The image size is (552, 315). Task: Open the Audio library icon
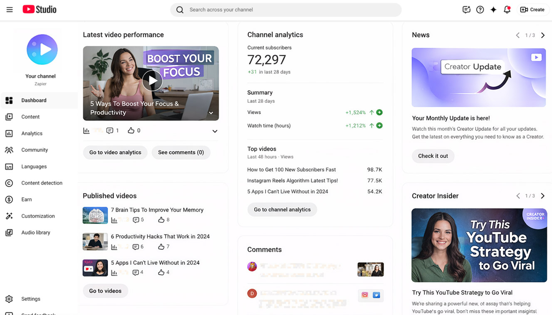(9, 232)
